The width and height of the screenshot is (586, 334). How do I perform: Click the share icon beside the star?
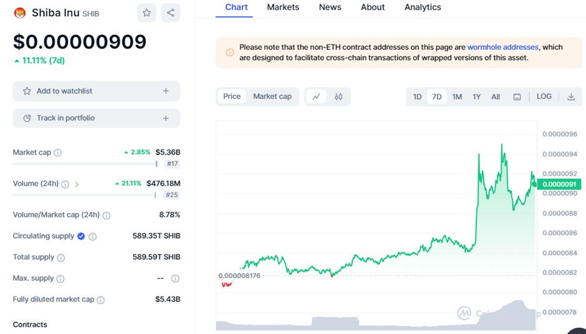[170, 12]
